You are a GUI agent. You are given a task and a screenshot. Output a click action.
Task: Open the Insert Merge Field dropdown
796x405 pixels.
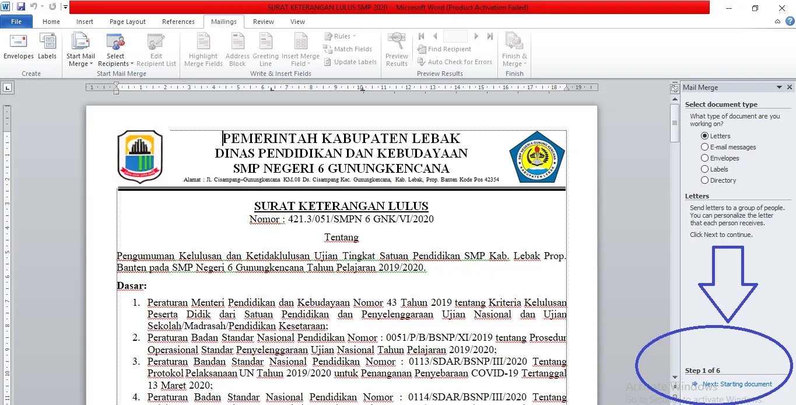(301, 49)
